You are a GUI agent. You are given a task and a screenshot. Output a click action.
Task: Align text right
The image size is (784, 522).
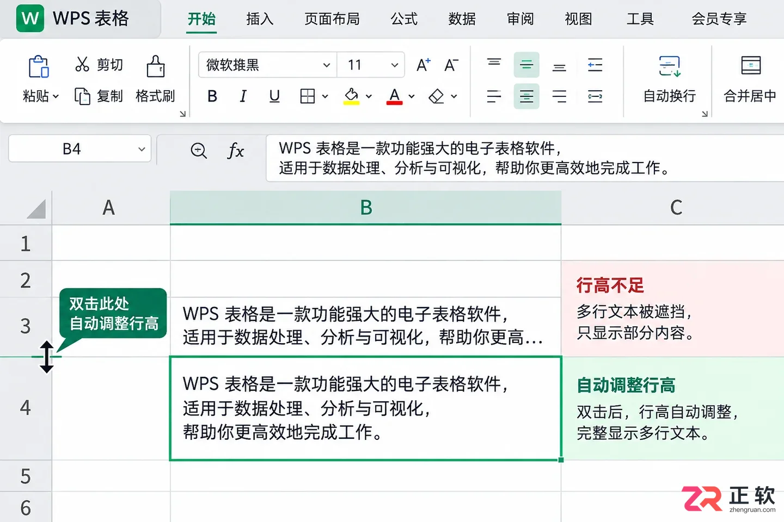(559, 96)
